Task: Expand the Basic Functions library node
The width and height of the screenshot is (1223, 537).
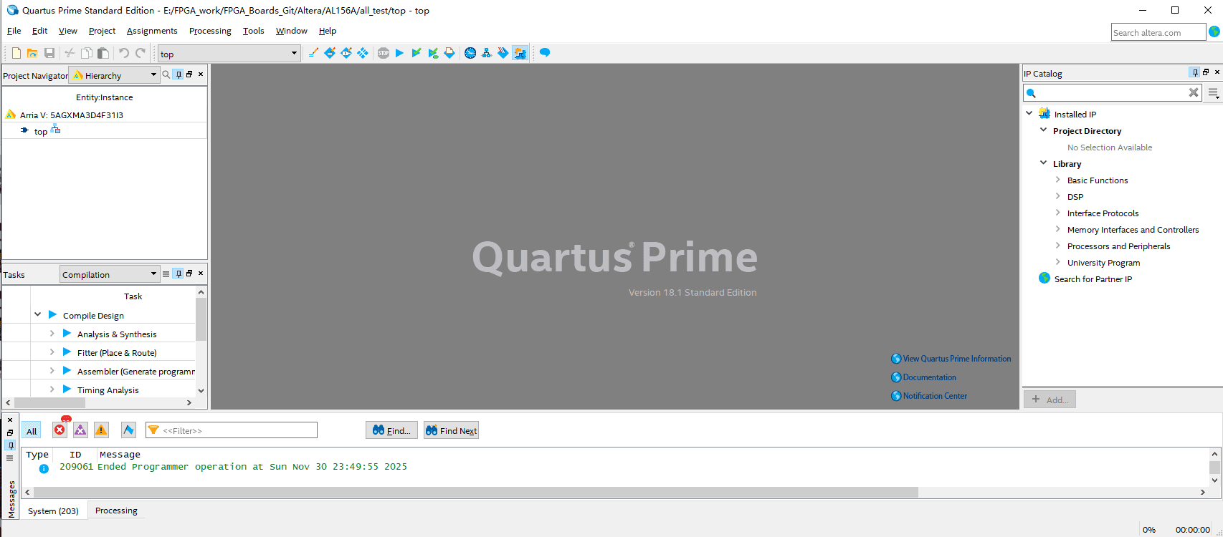Action: pos(1057,180)
